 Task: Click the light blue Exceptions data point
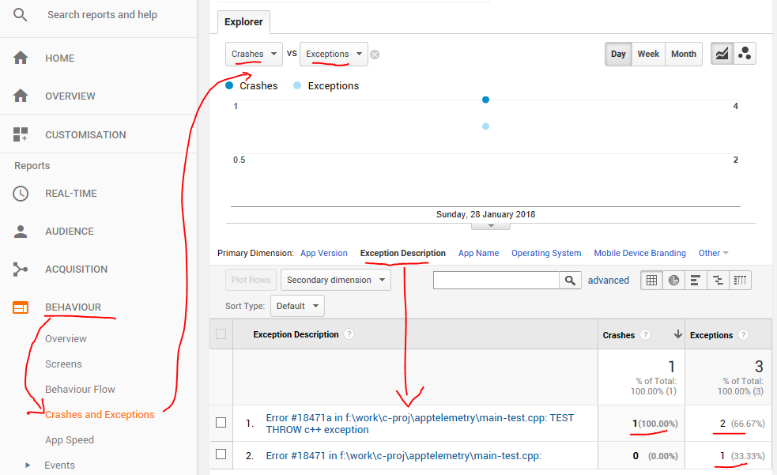(x=485, y=126)
